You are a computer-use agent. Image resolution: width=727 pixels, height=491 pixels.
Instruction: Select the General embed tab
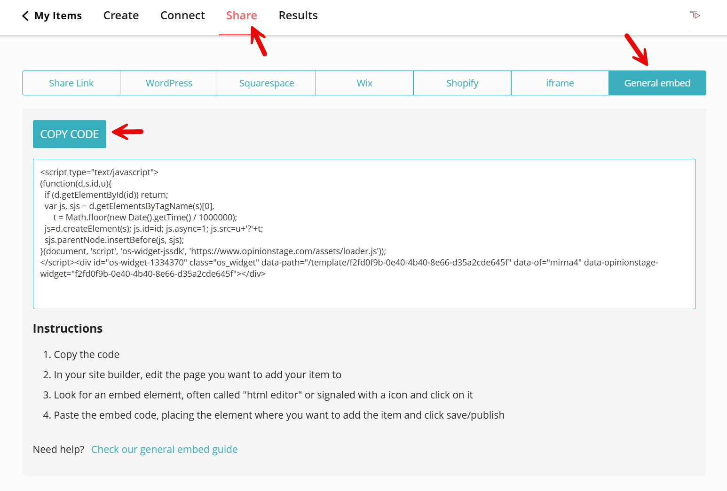[x=657, y=83]
